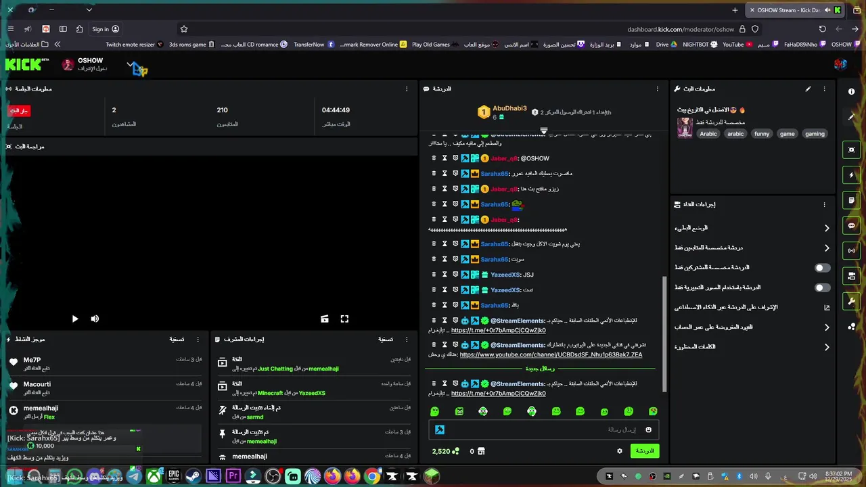This screenshot has width=866, height=487.
Task: Open moderator actions panel three-dot menu
Action: (x=407, y=339)
